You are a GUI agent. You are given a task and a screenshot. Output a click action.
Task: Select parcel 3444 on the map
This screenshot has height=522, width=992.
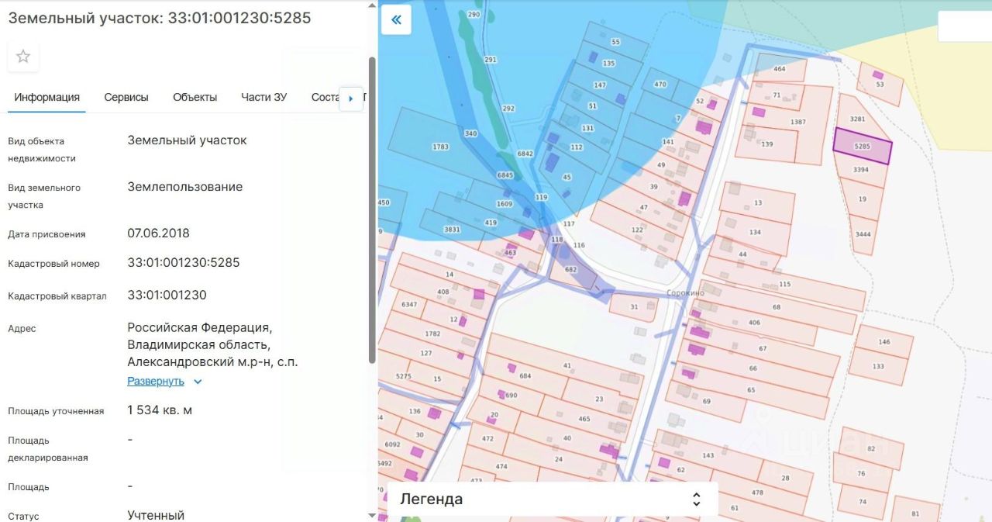(863, 233)
